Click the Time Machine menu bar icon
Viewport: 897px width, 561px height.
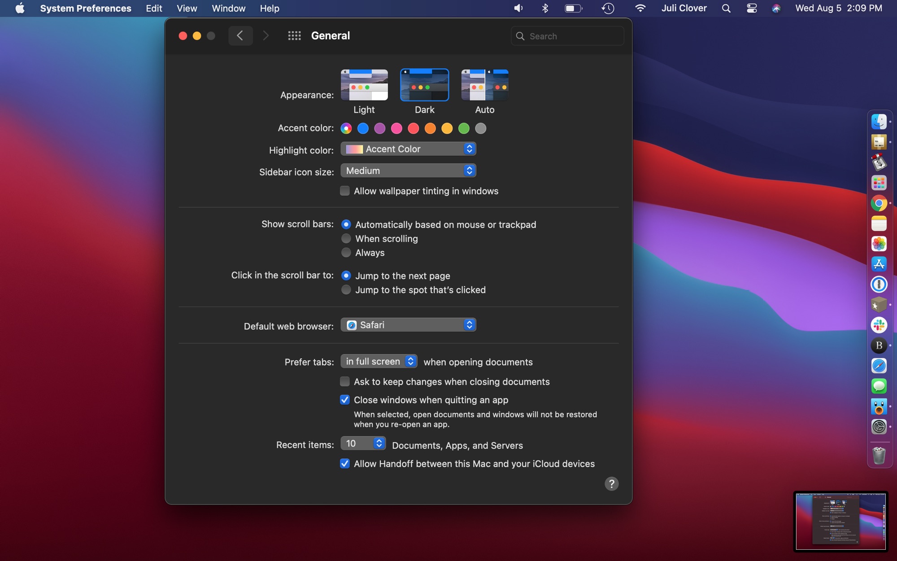coord(606,9)
